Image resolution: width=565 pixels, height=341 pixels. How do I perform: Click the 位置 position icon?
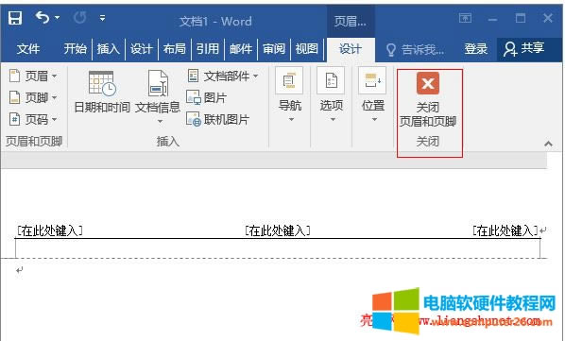372,80
